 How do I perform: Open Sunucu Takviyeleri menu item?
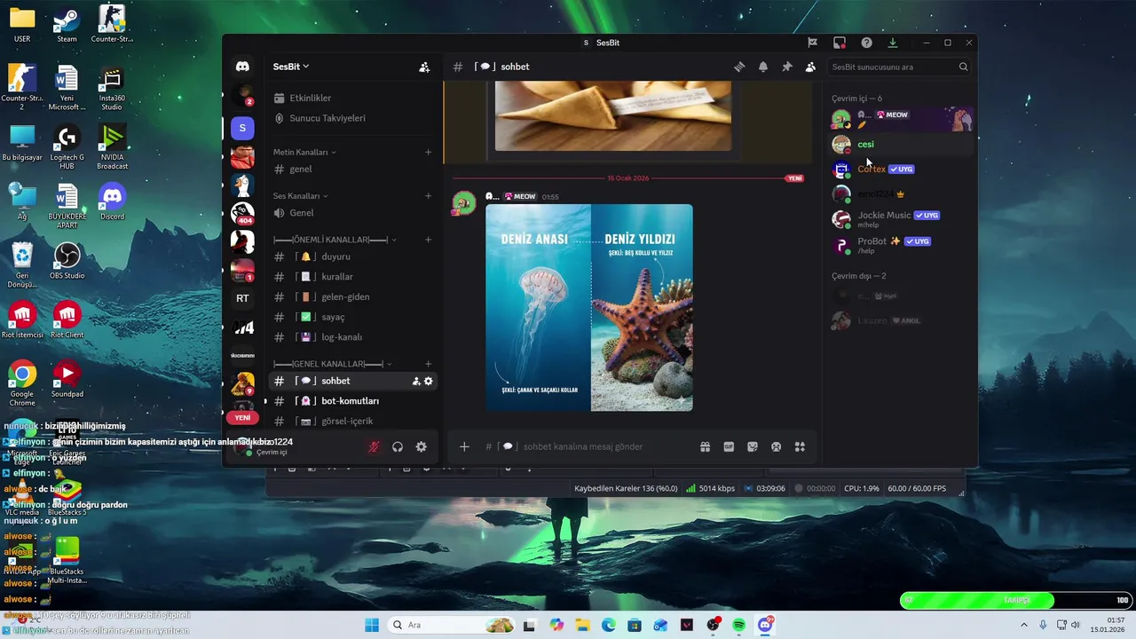353,118
